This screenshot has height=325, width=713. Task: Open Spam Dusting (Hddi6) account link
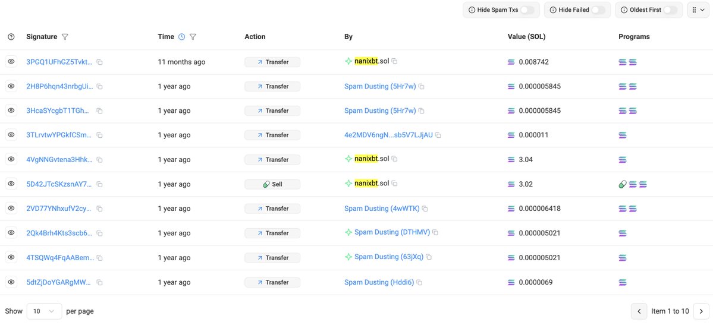click(379, 282)
